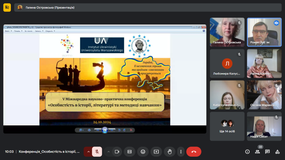Open more options three-dot menu
This screenshot has width=285, height=160.
pyautogui.click(x=181, y=152)
